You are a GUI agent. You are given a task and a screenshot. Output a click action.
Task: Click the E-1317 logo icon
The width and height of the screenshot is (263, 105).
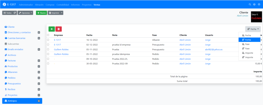pyautogui.click(x=4, y=5)
